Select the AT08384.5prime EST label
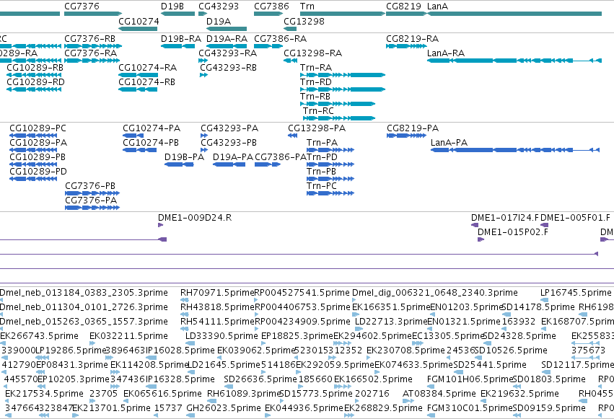Viewport: 614px width, 419px height. [x=439, y=394]
